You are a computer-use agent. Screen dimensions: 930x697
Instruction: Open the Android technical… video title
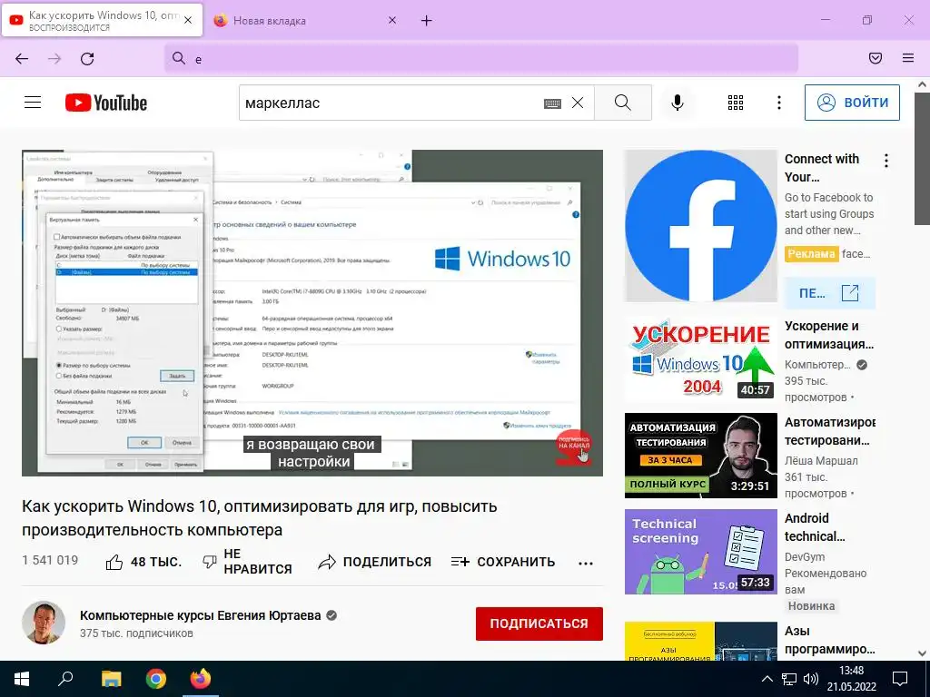tap(815, 527)
